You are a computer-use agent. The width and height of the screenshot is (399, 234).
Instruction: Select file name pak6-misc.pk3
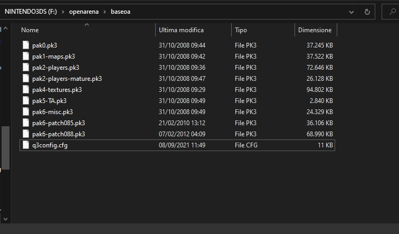pos(52,112)
